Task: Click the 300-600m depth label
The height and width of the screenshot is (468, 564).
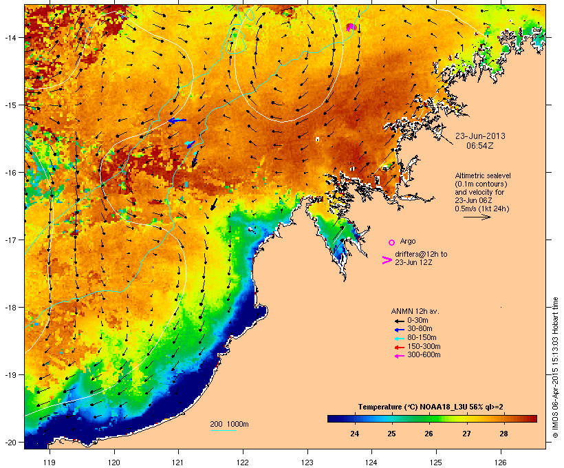Action: click(424, 355)
